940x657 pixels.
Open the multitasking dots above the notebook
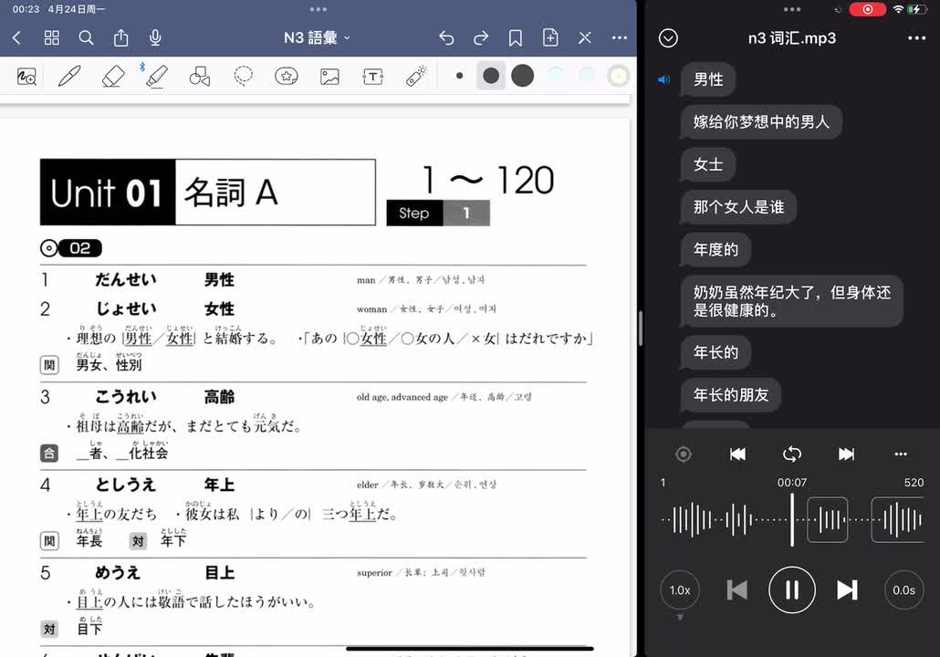click(x=319, y=9)
